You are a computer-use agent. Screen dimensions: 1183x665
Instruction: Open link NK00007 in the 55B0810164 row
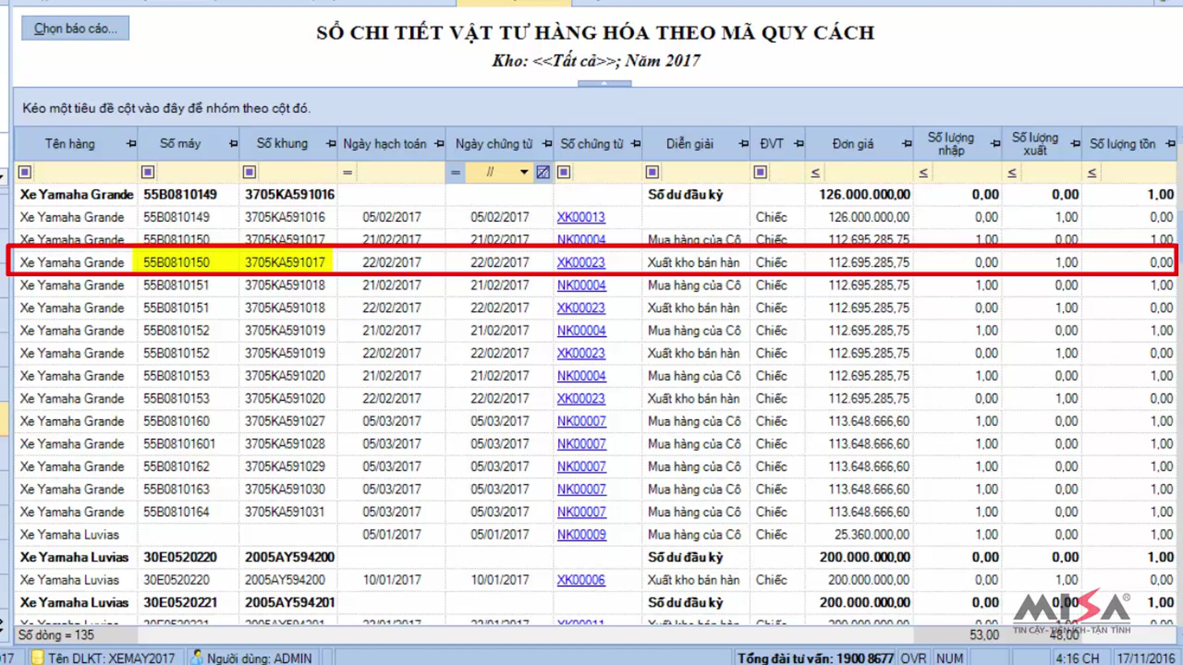pos(582,512)
